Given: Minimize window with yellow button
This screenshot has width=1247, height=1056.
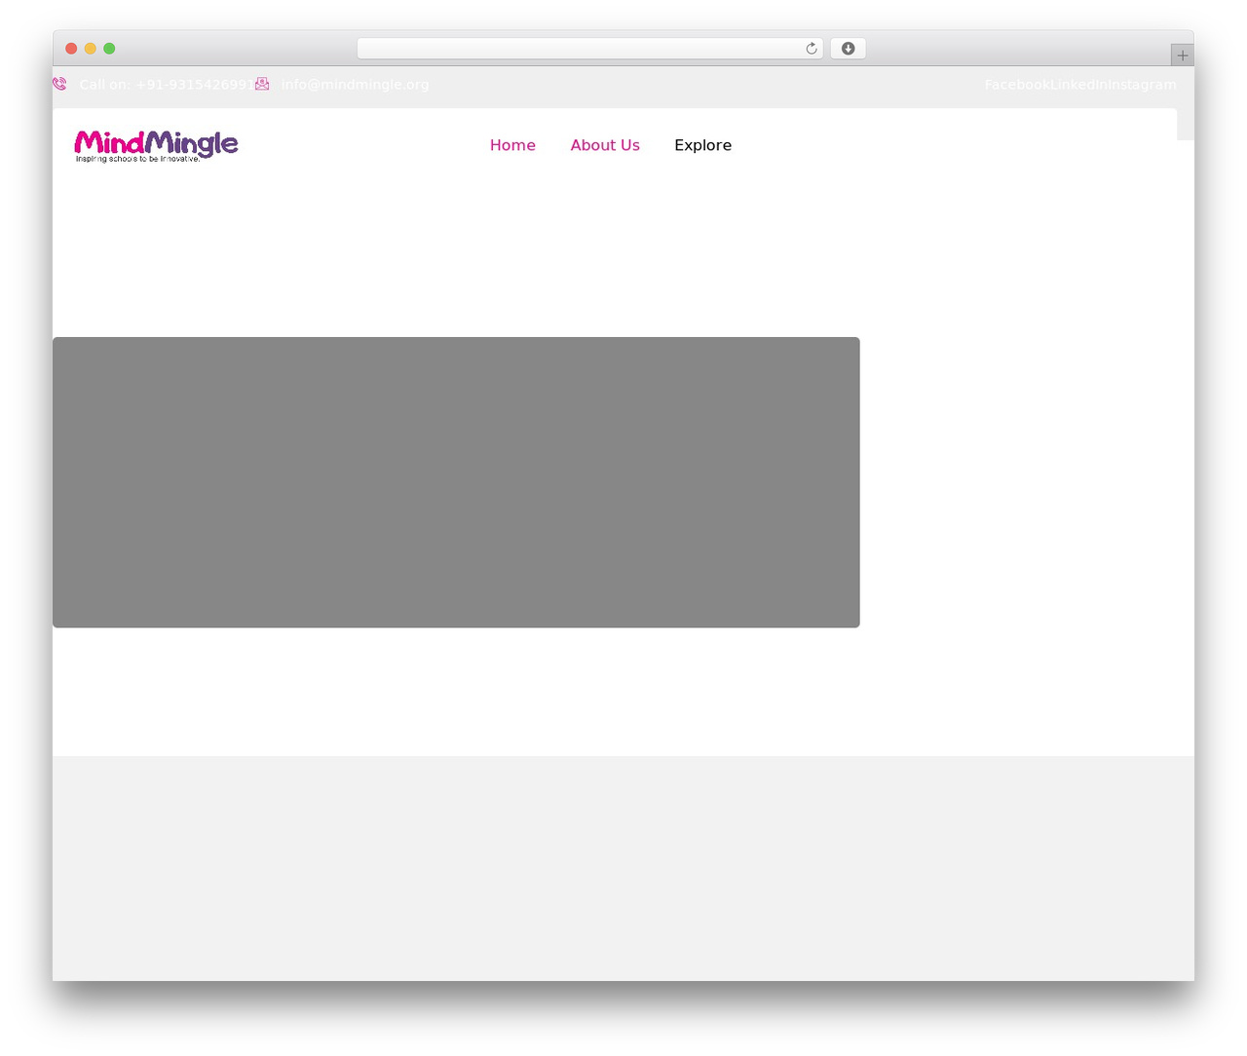Looking at the screenshot, I should (x=90, y=49).
